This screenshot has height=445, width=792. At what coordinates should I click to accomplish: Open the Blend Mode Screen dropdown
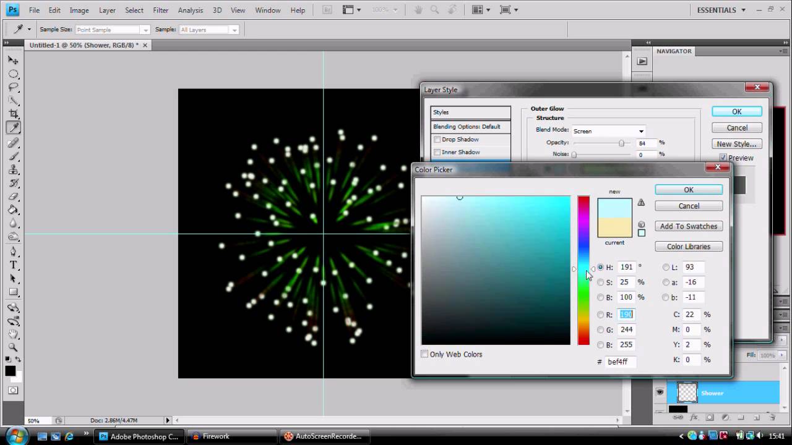click(608, 131)
